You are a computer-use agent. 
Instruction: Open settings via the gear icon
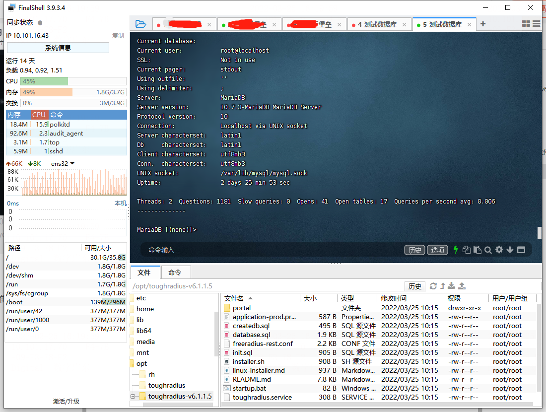tap(498, 250)
